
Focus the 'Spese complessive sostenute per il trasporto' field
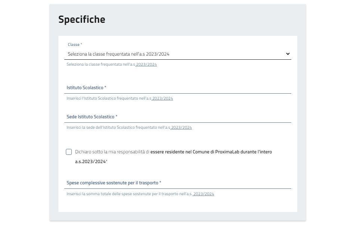click(179, 183)
